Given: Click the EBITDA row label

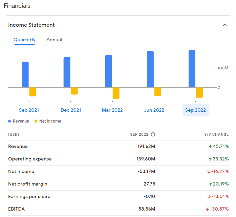Looking at the screenshot, I should click(x=16, y=209).
